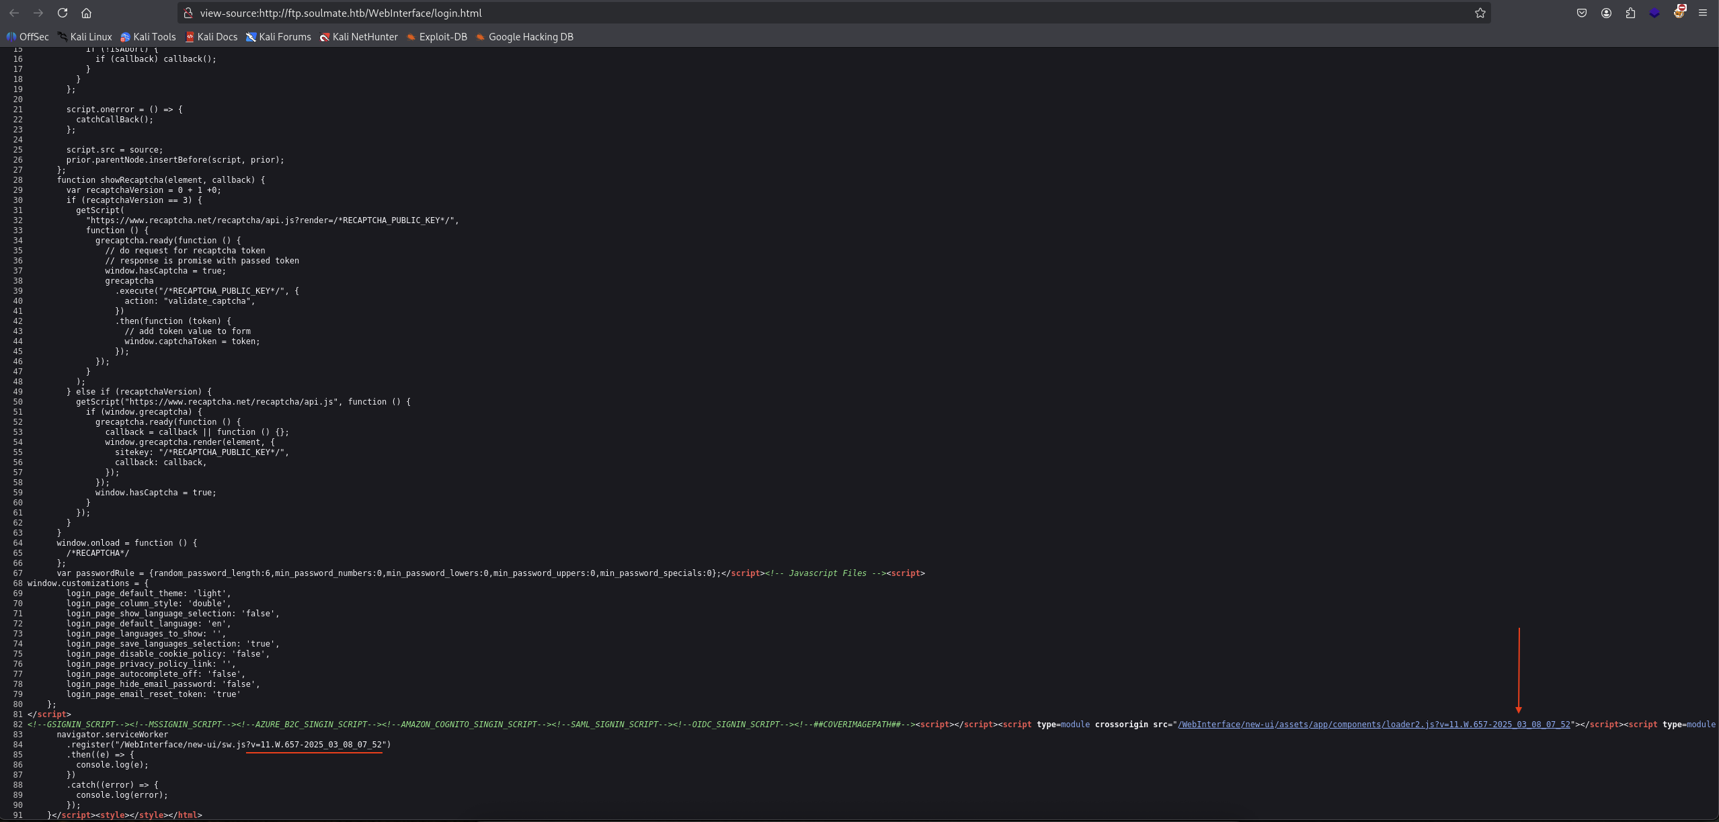Viewport: 1719px width, 822px height.
Task: Click 'window.onload = function () {' text
Action: pos(127,543)
